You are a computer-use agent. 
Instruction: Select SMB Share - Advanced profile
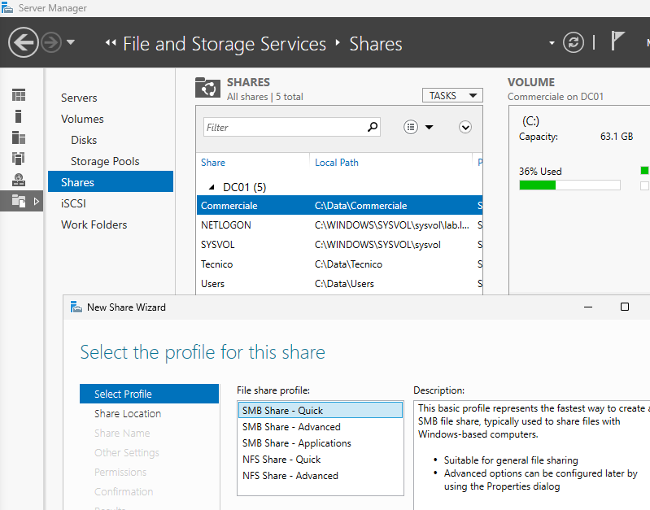coord(291,427)
